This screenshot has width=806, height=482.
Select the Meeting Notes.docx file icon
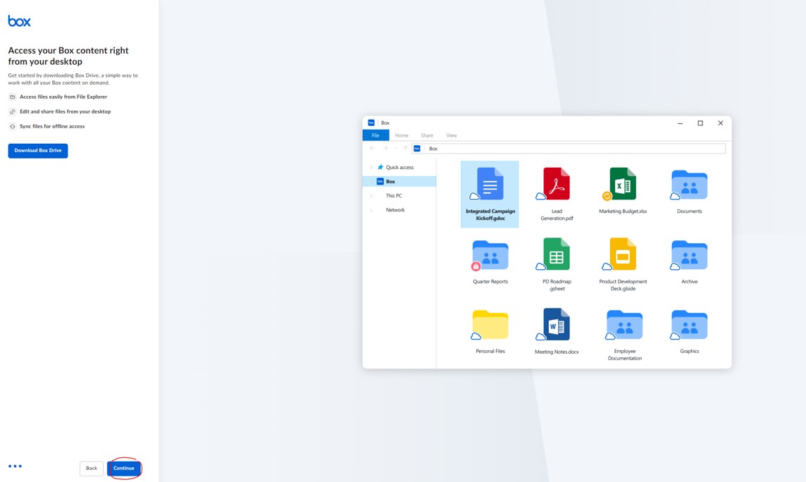pyautogui.click(x=556, y=325)
